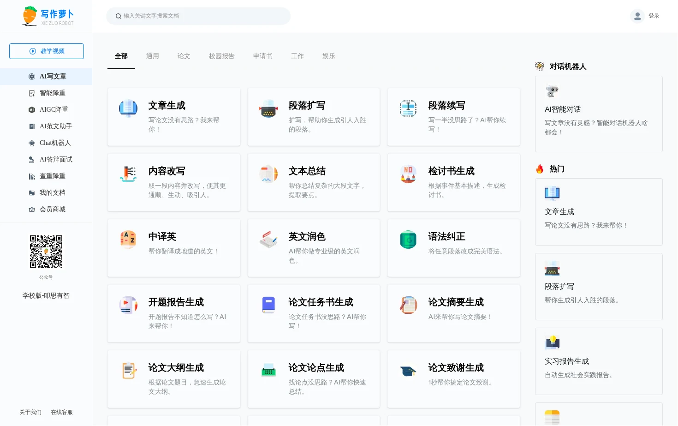Click the AI智能对话 robot icon
Image resolution: width=678 pixels, height=426 pixels.
(x=552, y=91)
